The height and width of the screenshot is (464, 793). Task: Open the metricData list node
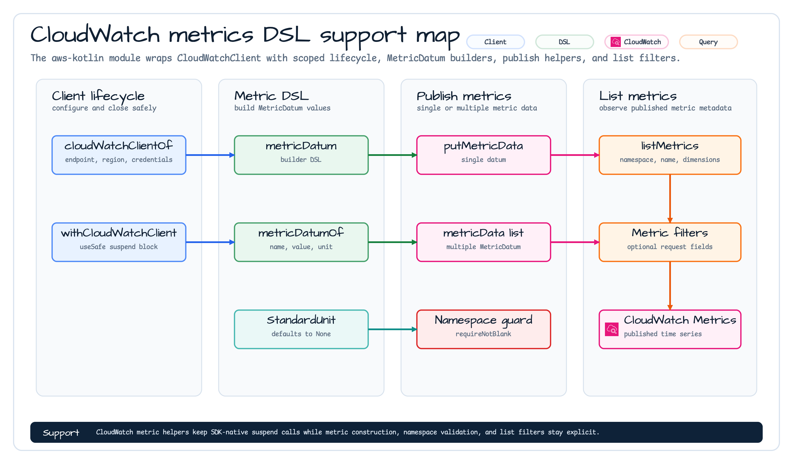click(484, 242)
